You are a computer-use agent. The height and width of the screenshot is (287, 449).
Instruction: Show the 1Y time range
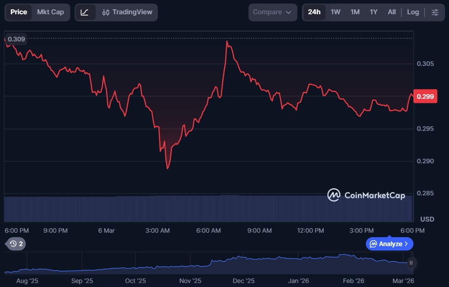[373, 12]
